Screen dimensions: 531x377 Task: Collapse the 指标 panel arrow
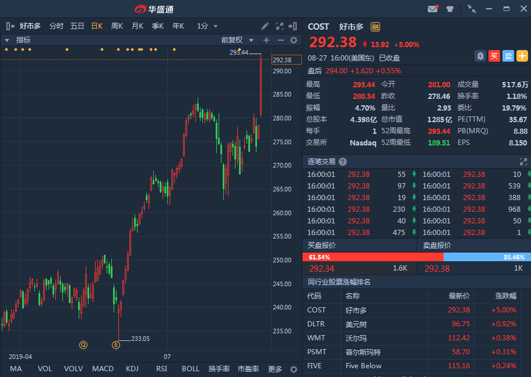7,40
